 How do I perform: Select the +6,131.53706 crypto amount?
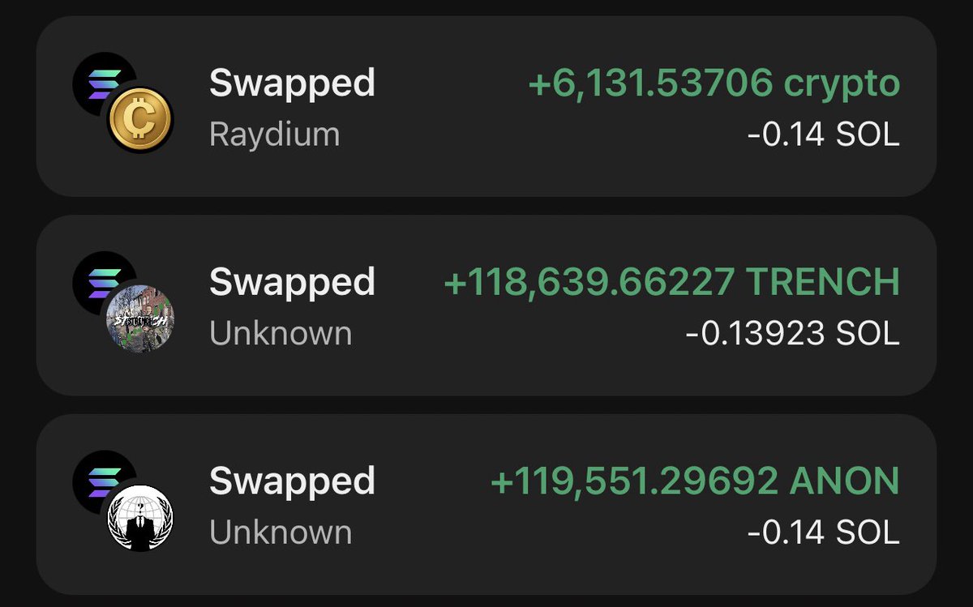[714, 83]
